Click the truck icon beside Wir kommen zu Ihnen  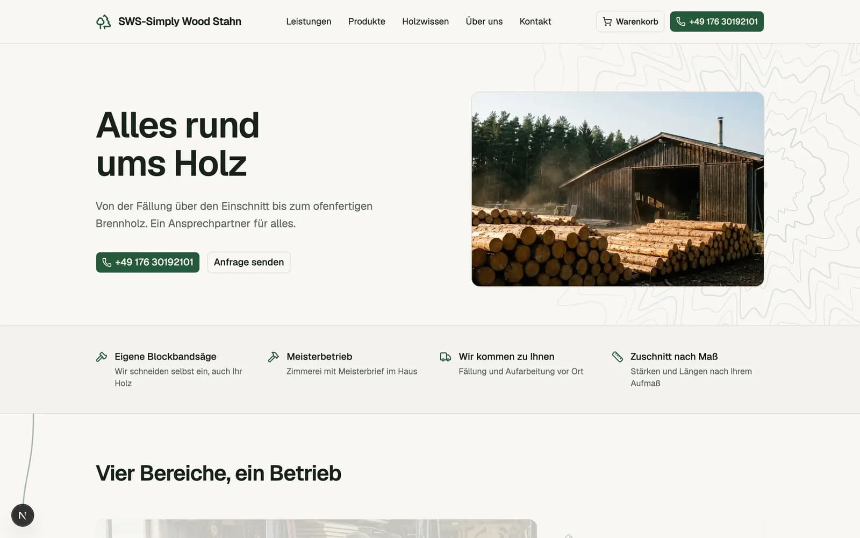coord(446,357)
